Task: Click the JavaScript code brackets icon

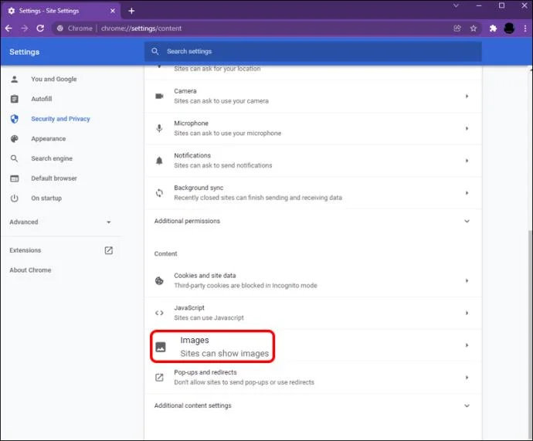Action: 159,313
